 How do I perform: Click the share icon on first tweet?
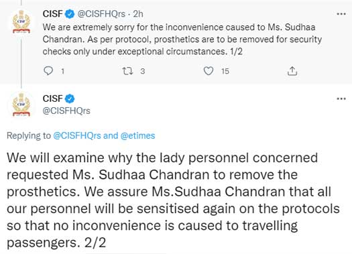click(292, 71)
